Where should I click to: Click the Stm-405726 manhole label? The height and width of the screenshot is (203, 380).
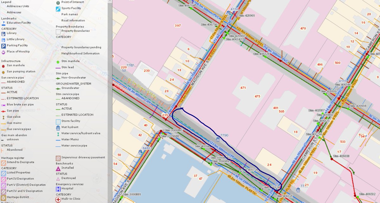click(250, 170)
